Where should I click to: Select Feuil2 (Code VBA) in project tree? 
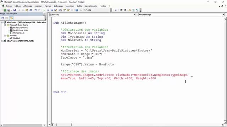click(x=20, y=30)
